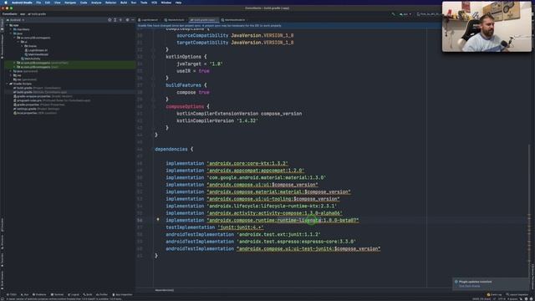
Task: Expand the manifests folder
Action: pyautogui.click(x=11, y=29)
